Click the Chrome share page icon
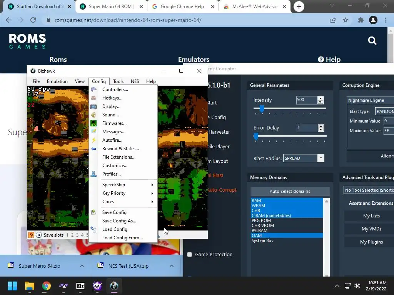The image size is (394, 295). point(333,20)
